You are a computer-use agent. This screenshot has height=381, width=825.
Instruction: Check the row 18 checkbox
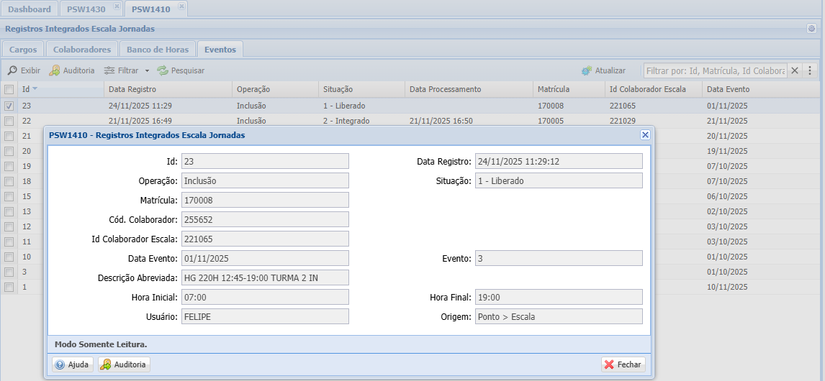point(9,181)
